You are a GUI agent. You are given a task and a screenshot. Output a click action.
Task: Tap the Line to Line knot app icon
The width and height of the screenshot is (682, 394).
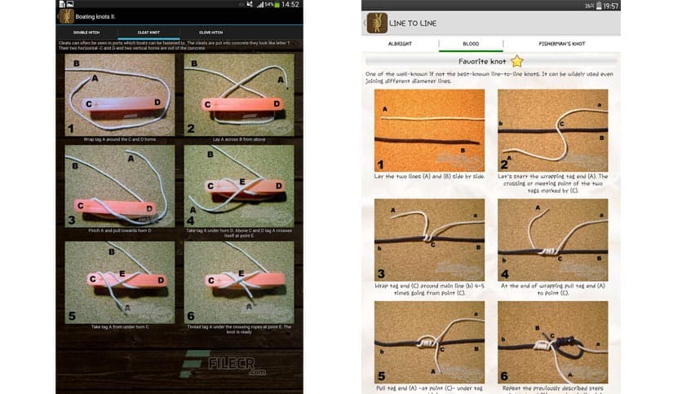tap(377, 23)
